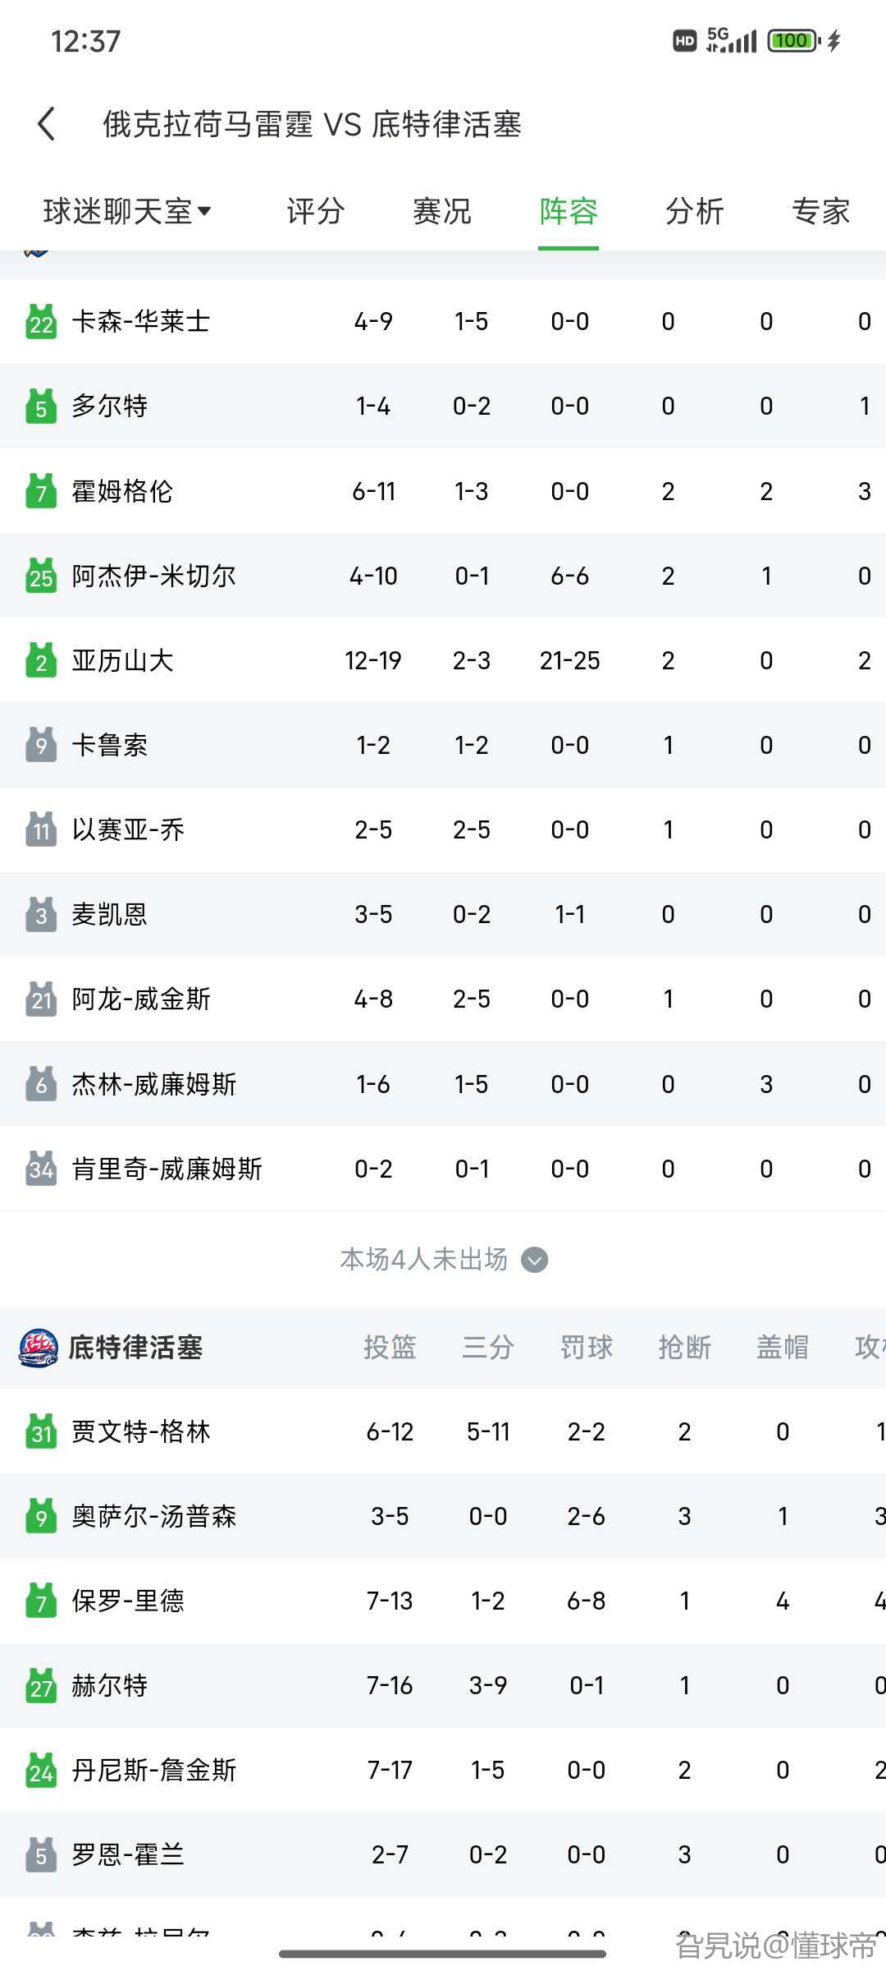Tap the battery status icon
Viewport: 886px width, 1971px height.
[792, 40]
